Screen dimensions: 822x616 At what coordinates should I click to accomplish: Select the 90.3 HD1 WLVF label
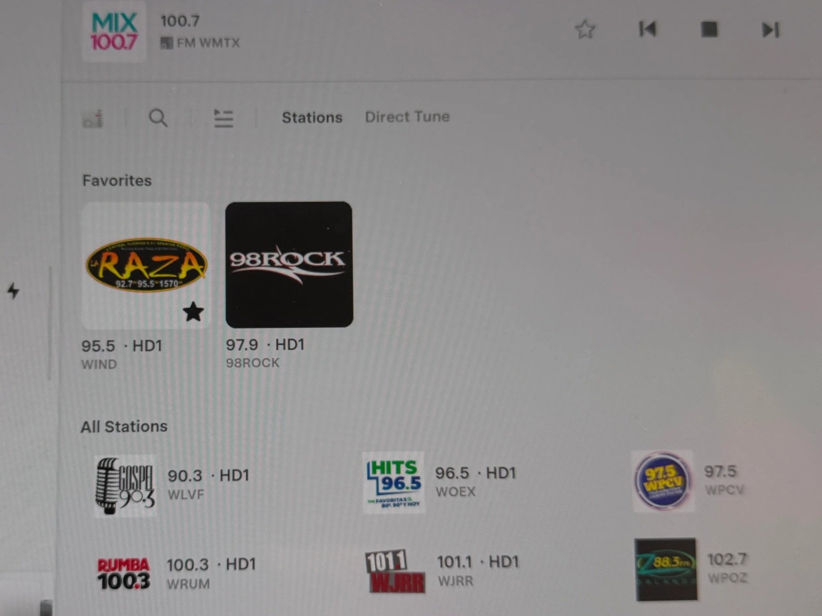pos(209,485)
